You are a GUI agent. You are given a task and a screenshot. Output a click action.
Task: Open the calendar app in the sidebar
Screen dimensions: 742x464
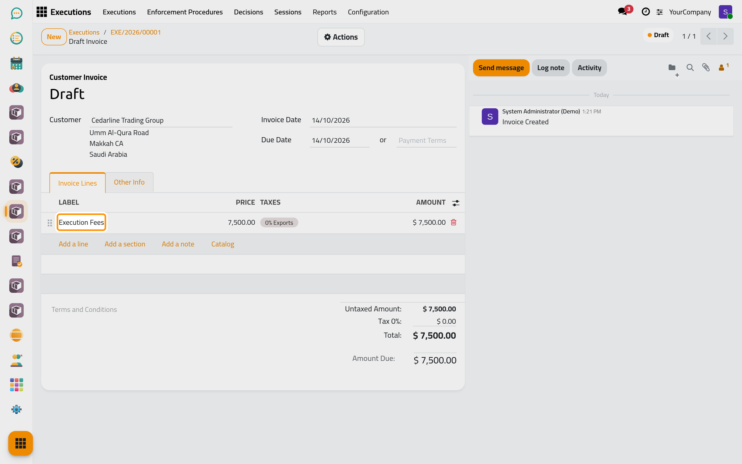coord(16,63)
